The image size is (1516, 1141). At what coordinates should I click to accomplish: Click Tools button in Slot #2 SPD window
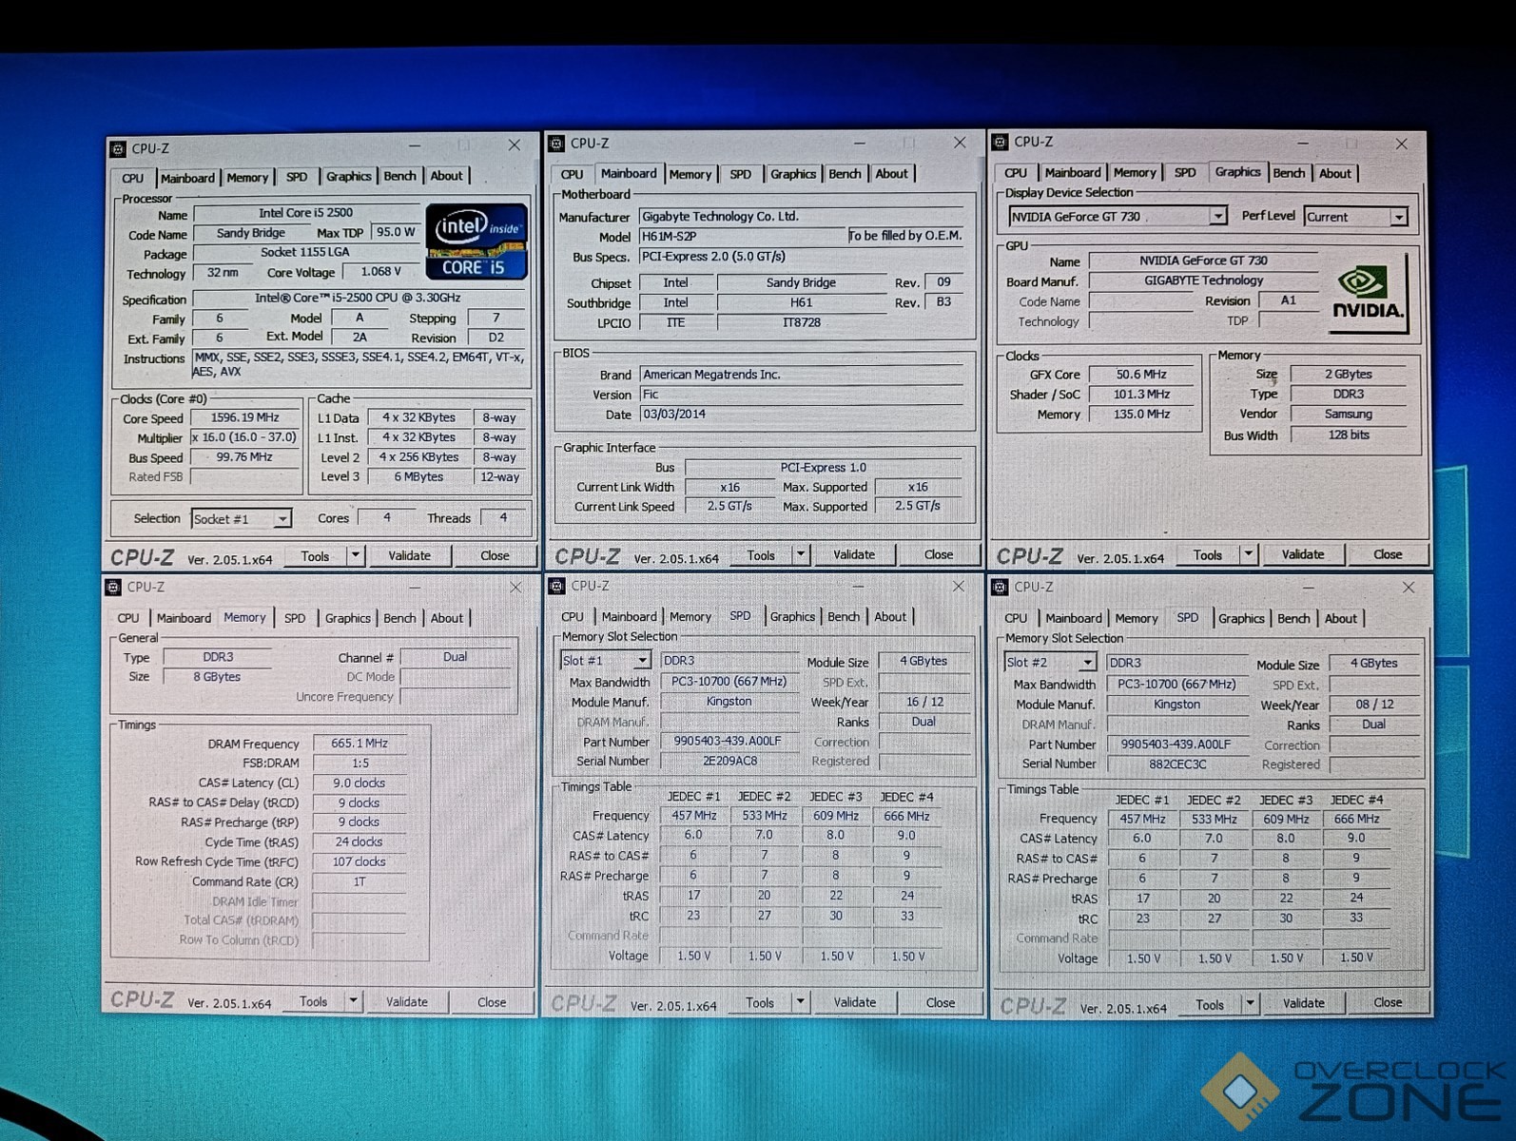pos(1210,1004)
